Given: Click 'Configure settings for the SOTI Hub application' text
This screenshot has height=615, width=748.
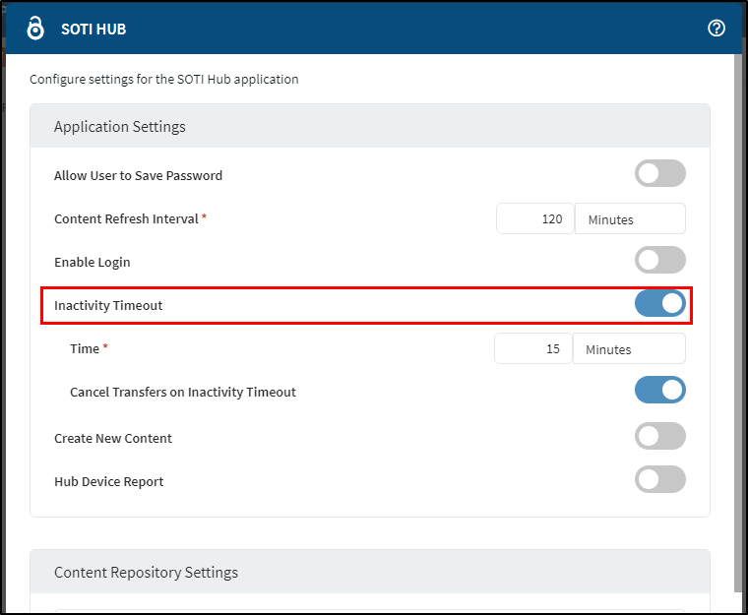Looking at the screenshot, I should [x=164, y=79].
